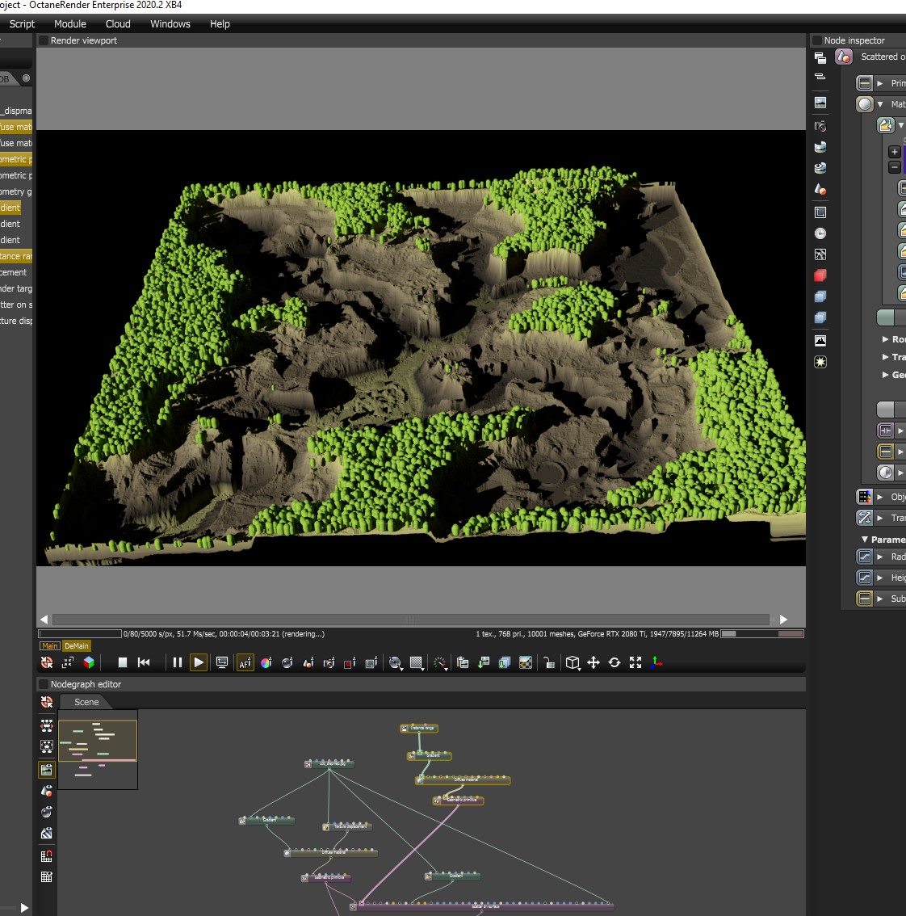The image size is (906, 916).
Task: Toggle grid snapping magnet icon in nodegraph
Action: click(47, 856)
